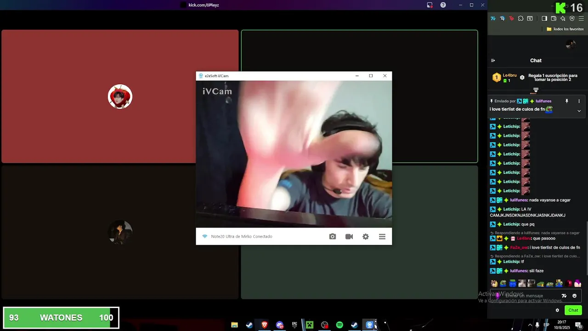Expand the gifter leaderboard drop arrow

(536, 90)
